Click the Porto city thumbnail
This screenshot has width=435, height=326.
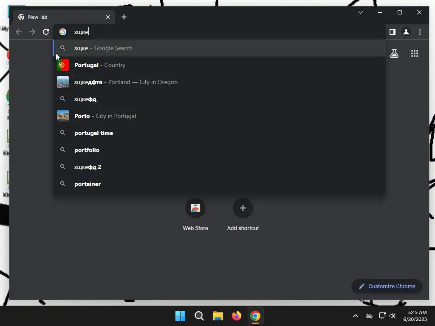63,116
